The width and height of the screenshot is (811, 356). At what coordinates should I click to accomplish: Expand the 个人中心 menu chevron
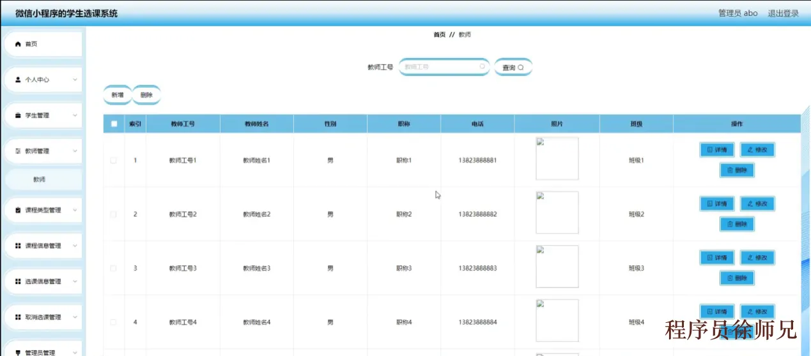tap(75, 80)
